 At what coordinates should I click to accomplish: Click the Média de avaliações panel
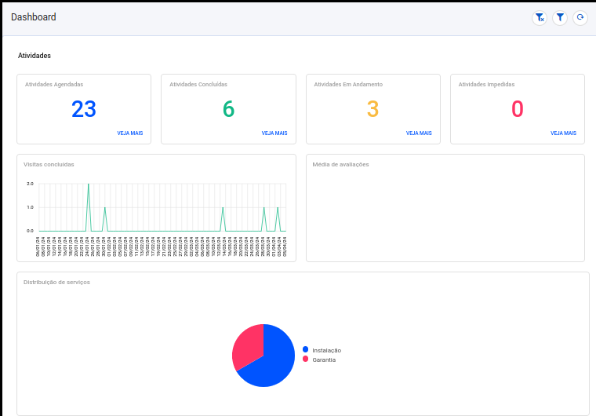click(x=445, y=208)
